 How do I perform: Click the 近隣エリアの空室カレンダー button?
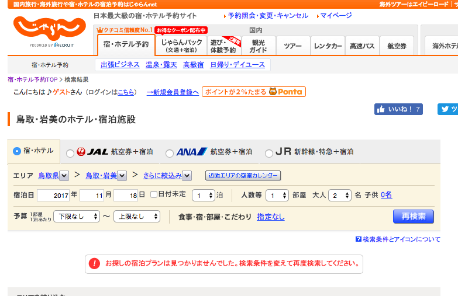click(243, 176)
